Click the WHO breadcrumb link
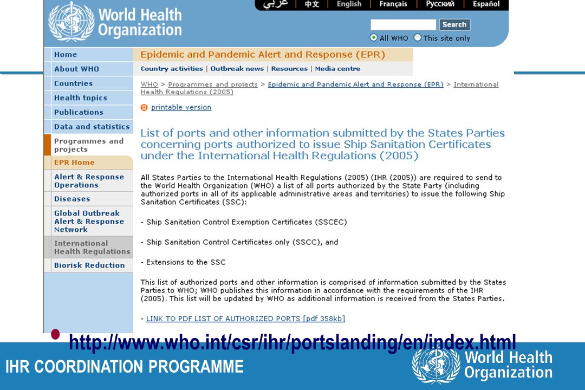585x390 pixels. click(x=149, y=84)
